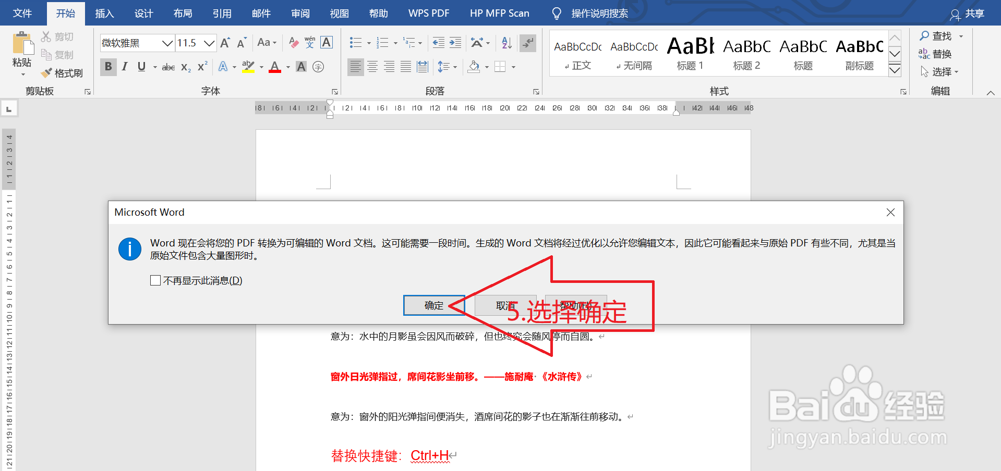
Task: Apply the Heading 1 (标题 1) style
Action: [x=690, y=54]
